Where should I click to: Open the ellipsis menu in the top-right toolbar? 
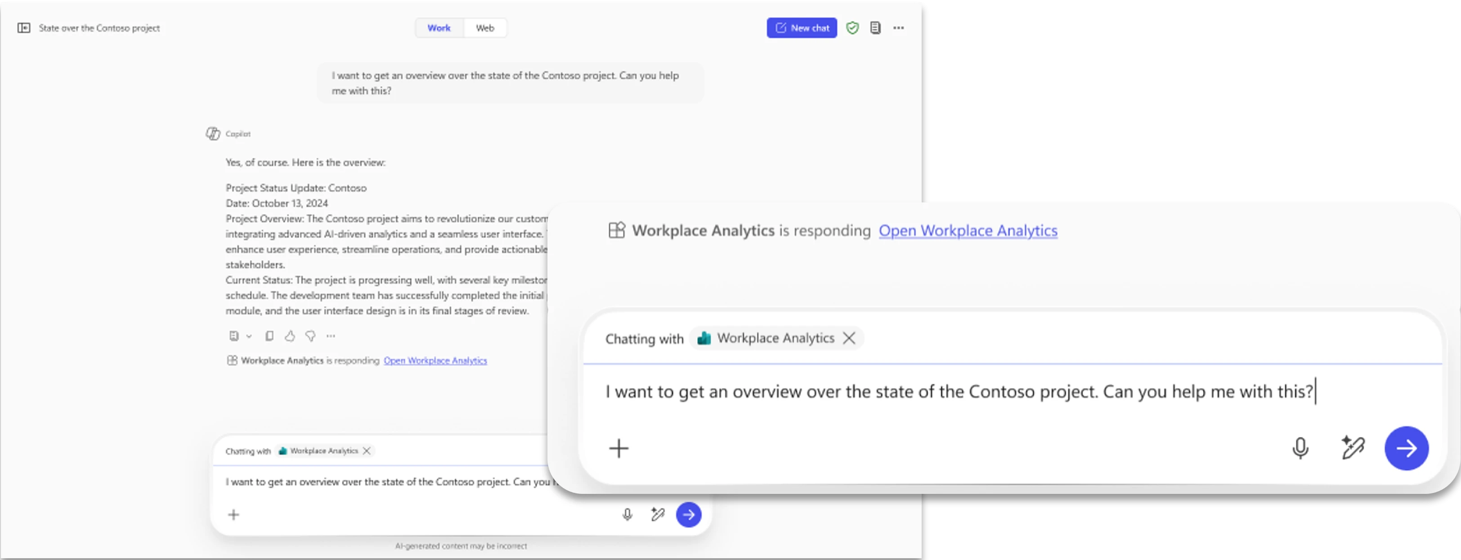click(898, 27)
